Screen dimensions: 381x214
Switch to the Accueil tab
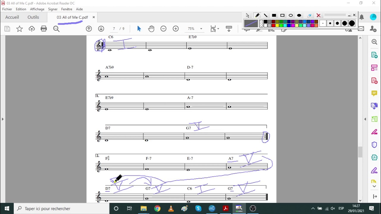tap(12, 17)
